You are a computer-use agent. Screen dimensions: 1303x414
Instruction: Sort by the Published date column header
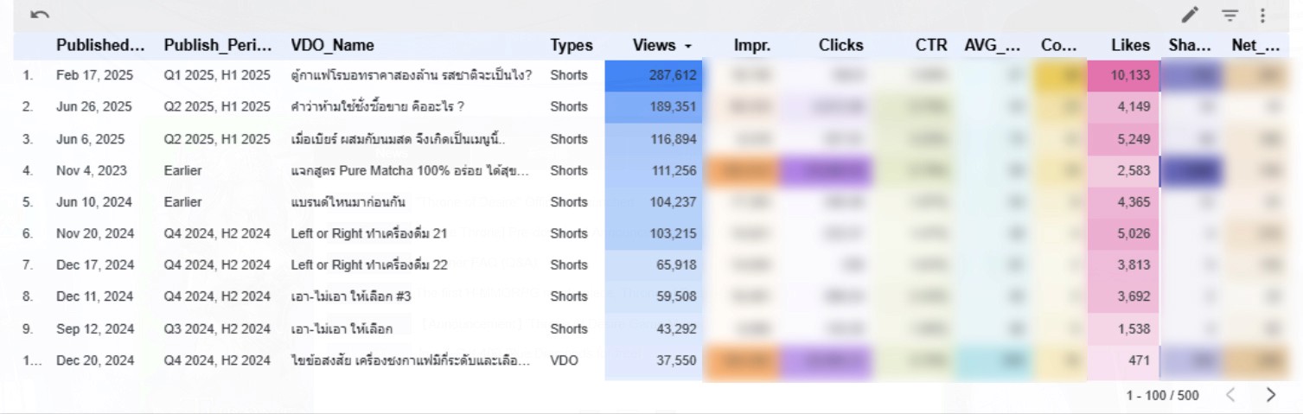click(100, 45)
